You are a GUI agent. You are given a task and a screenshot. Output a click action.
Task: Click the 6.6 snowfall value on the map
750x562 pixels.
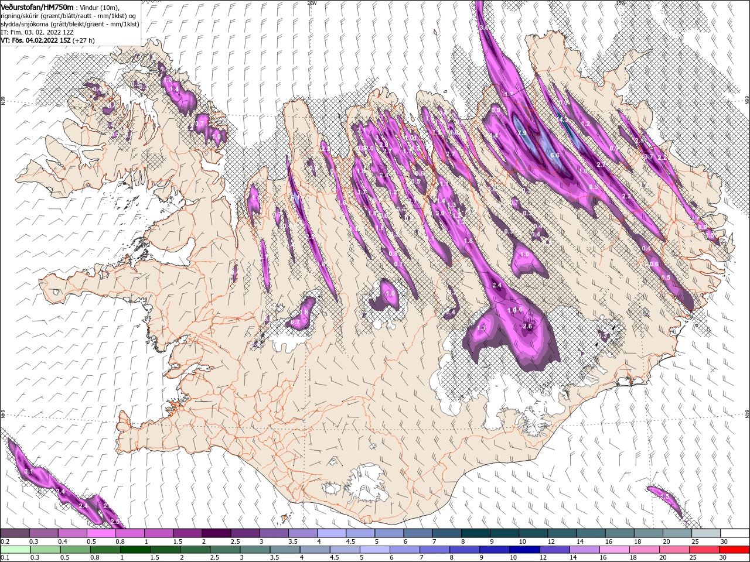(x=555, y=156)
